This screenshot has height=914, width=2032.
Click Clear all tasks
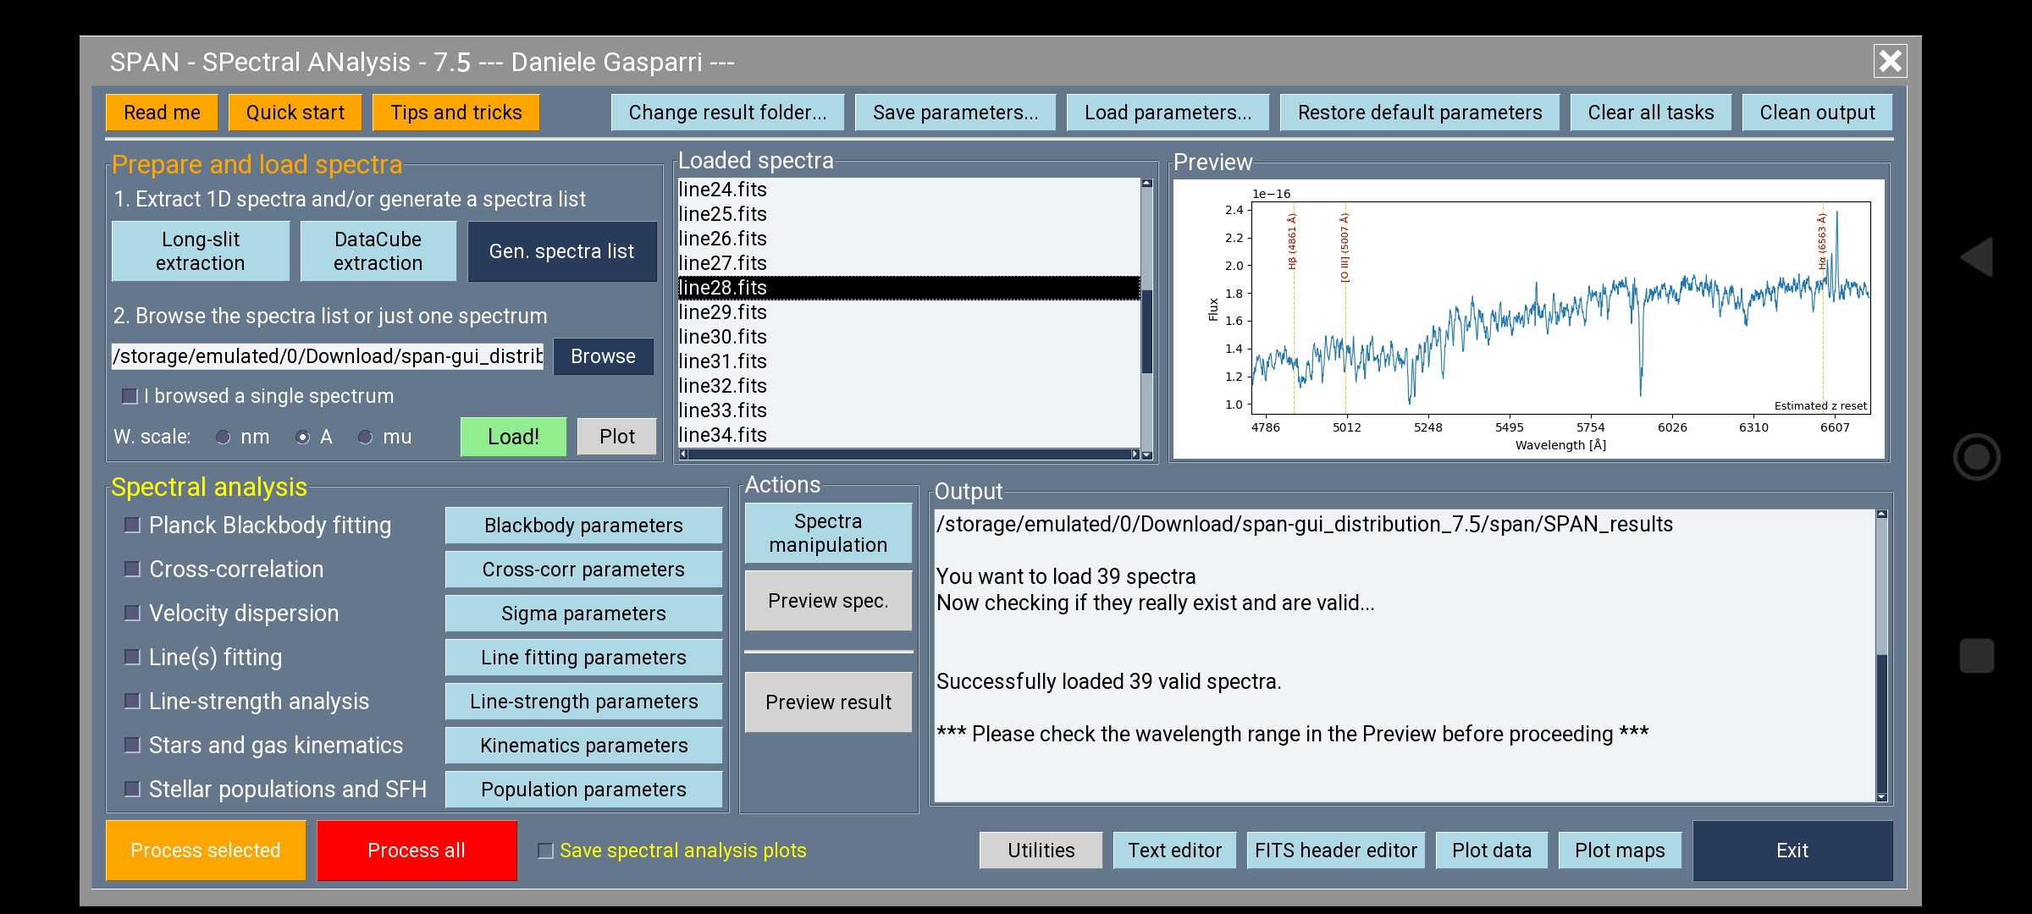[1650, 113]
